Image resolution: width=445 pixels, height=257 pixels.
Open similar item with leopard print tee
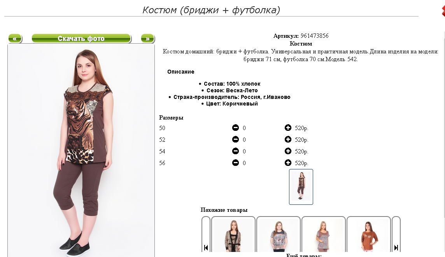tap(324, 234)
